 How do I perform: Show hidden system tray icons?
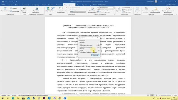pos(158,98)
